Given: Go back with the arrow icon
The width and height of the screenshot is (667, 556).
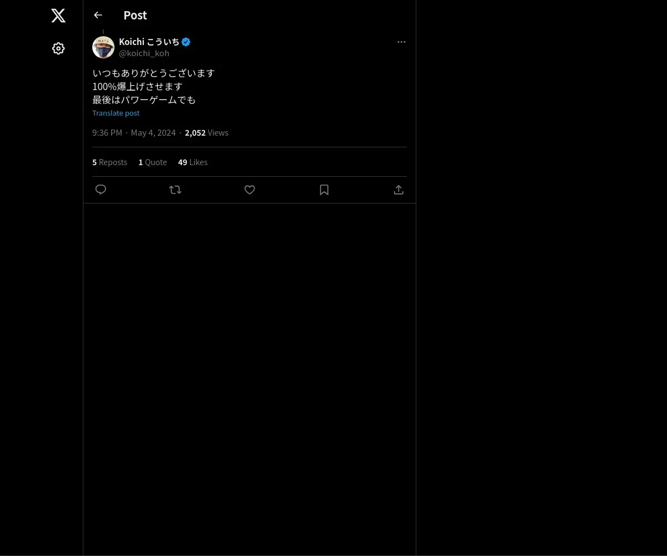Looking at the screenshot, I should pos(98,15).
